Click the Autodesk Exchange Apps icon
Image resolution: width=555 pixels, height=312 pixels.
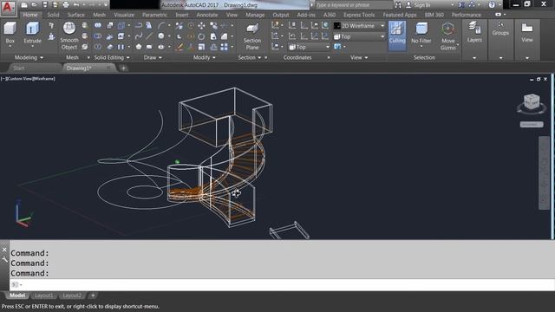tap(461, 5)
